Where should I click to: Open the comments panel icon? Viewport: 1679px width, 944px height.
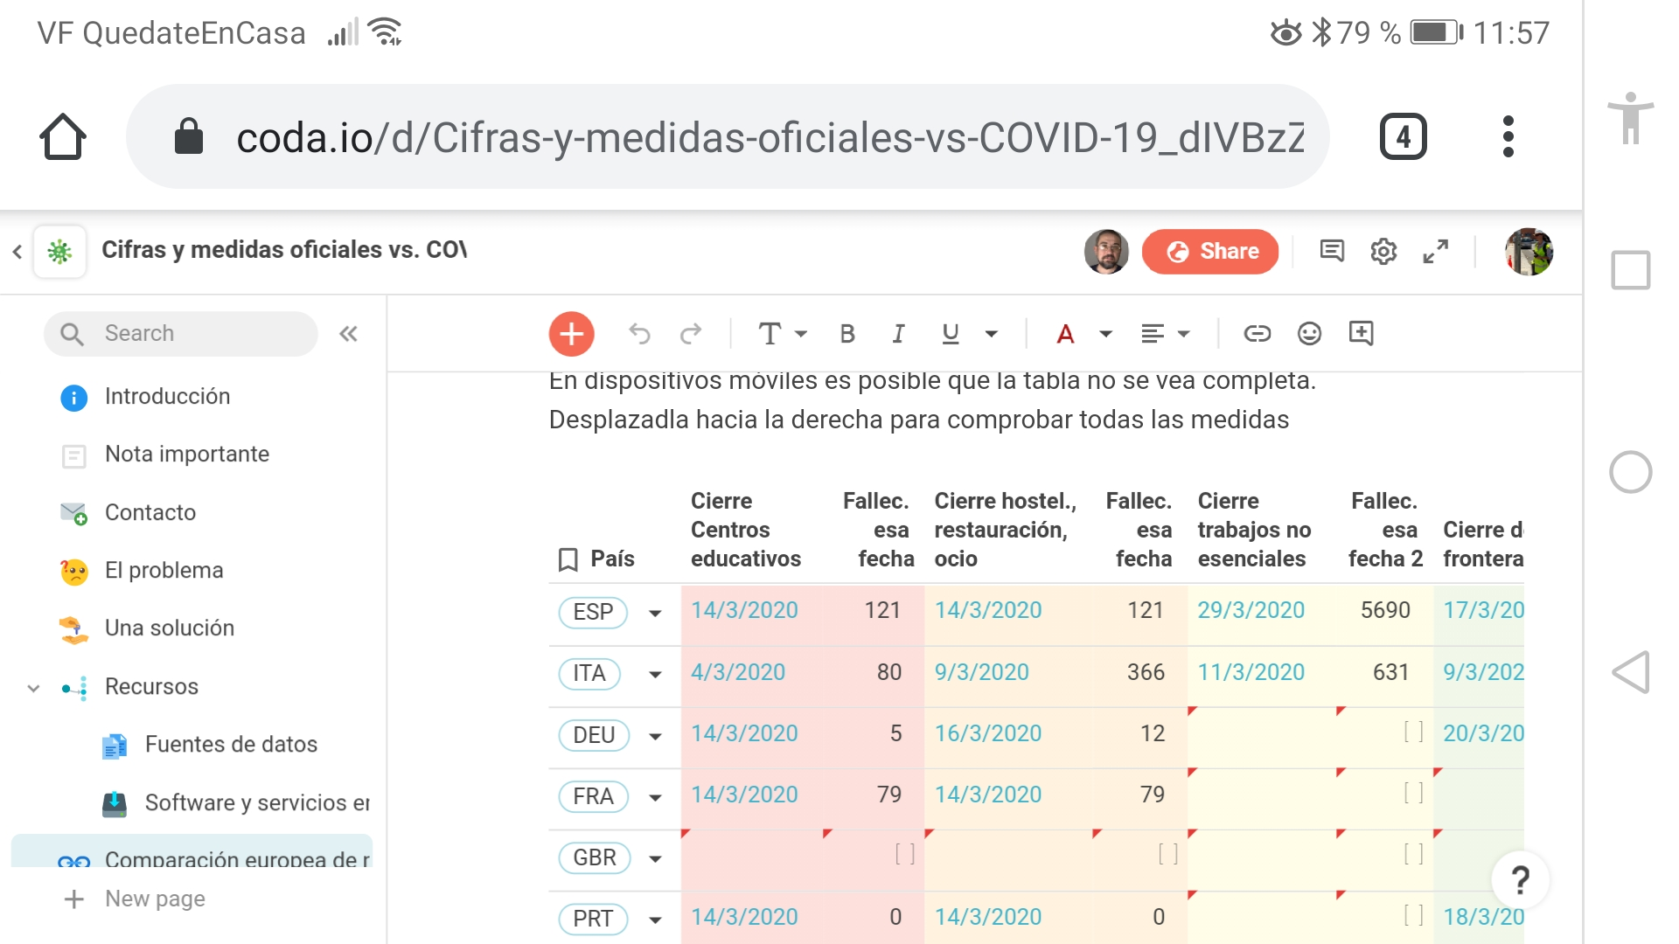point(1331,252)
